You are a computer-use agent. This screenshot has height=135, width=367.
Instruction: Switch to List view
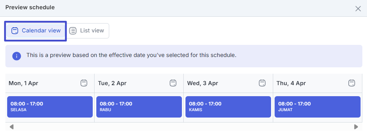87,31
